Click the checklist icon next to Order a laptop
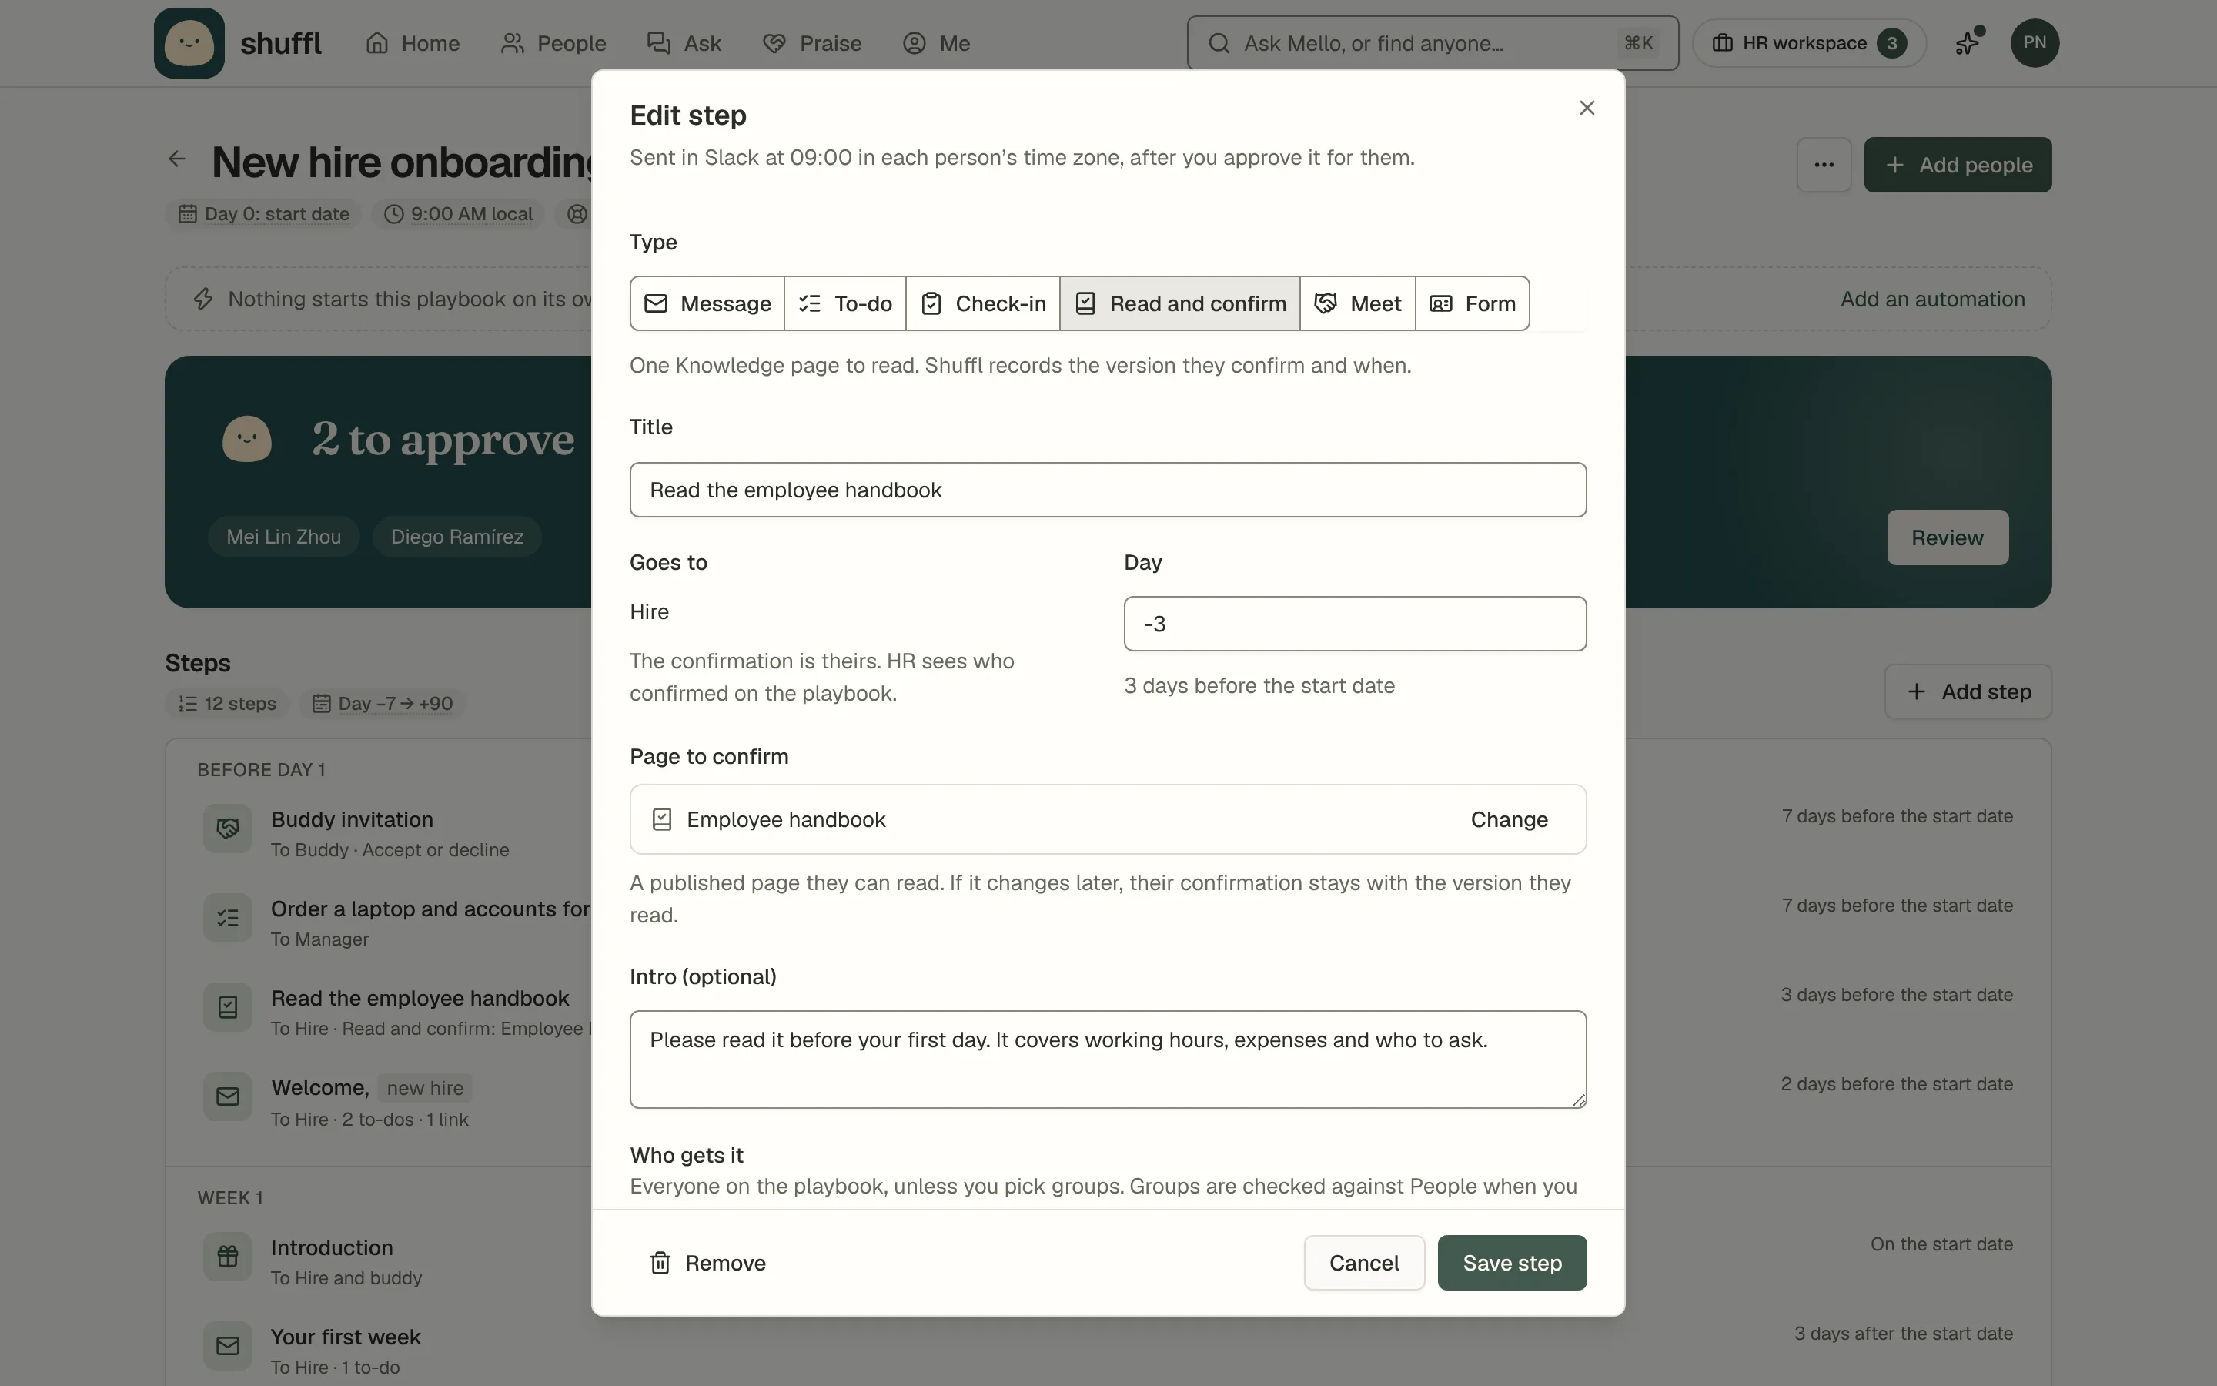Viewport: 2217px width, 1386px height. tap(227, 918)
